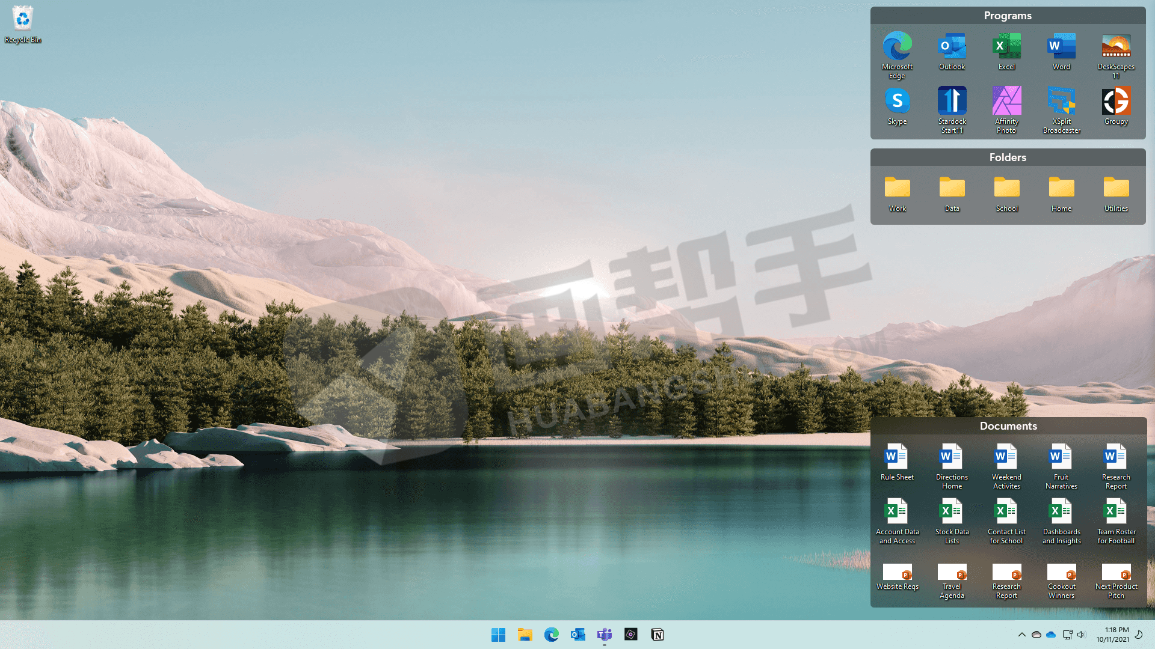This screenshot has height=649, width=1155.
Task: Launch Microsoft Edge from Programs fence
Action: tap(897, 55)
